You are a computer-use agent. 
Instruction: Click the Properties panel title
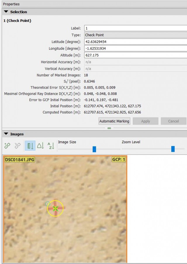click(x=11, y=4)
